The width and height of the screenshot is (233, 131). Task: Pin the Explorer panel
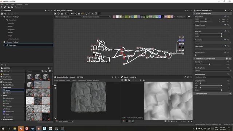coord(46,11)
